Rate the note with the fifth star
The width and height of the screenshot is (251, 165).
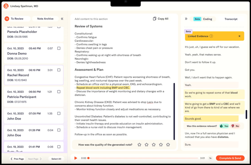pyautogui.click(x=168, y=144)
